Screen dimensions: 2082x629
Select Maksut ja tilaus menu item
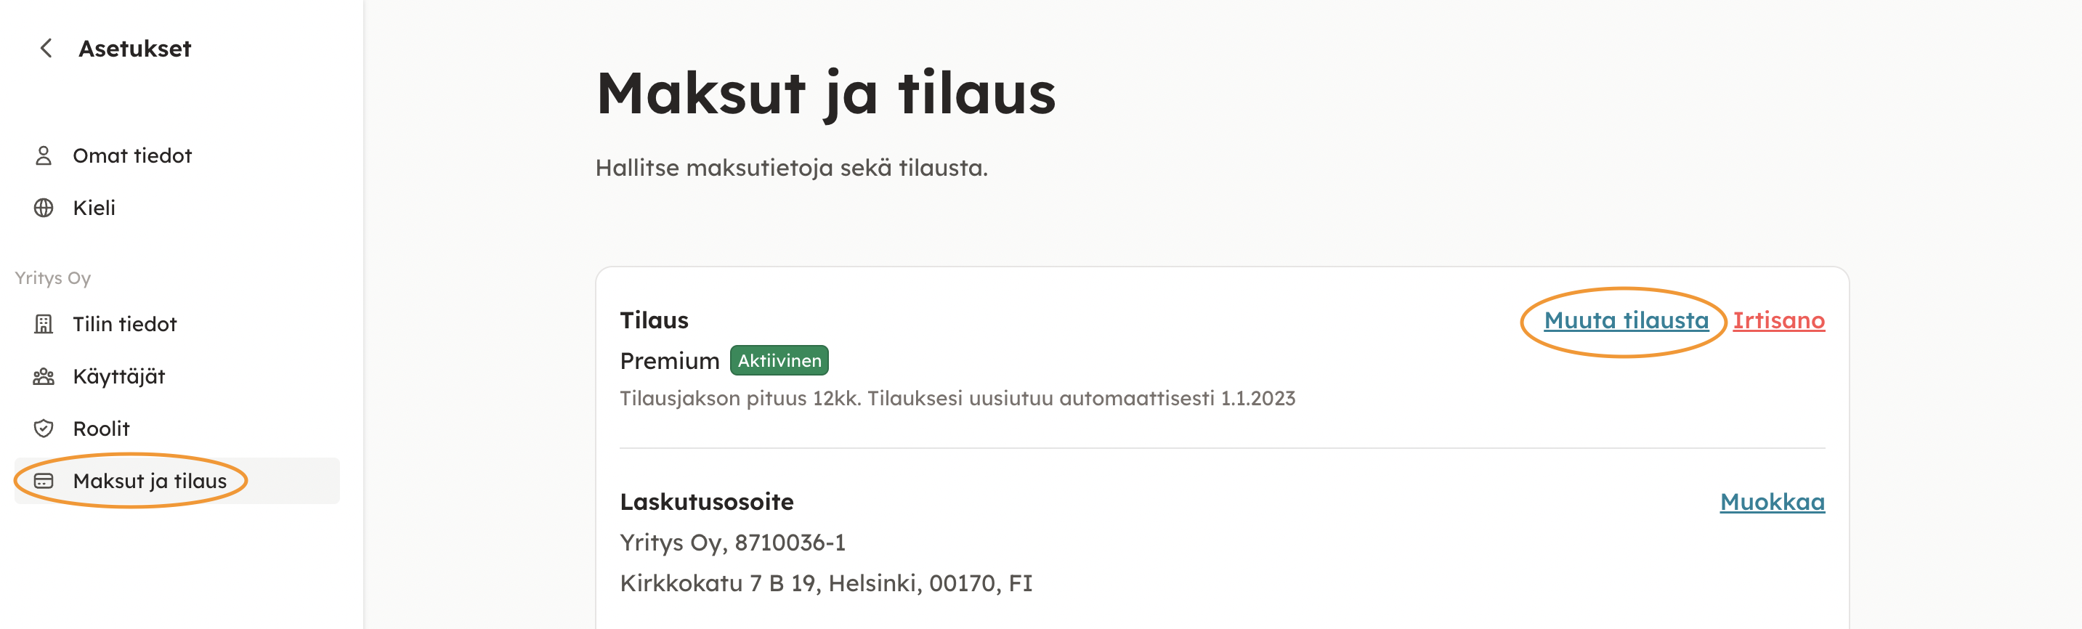(x=150, y=481)
